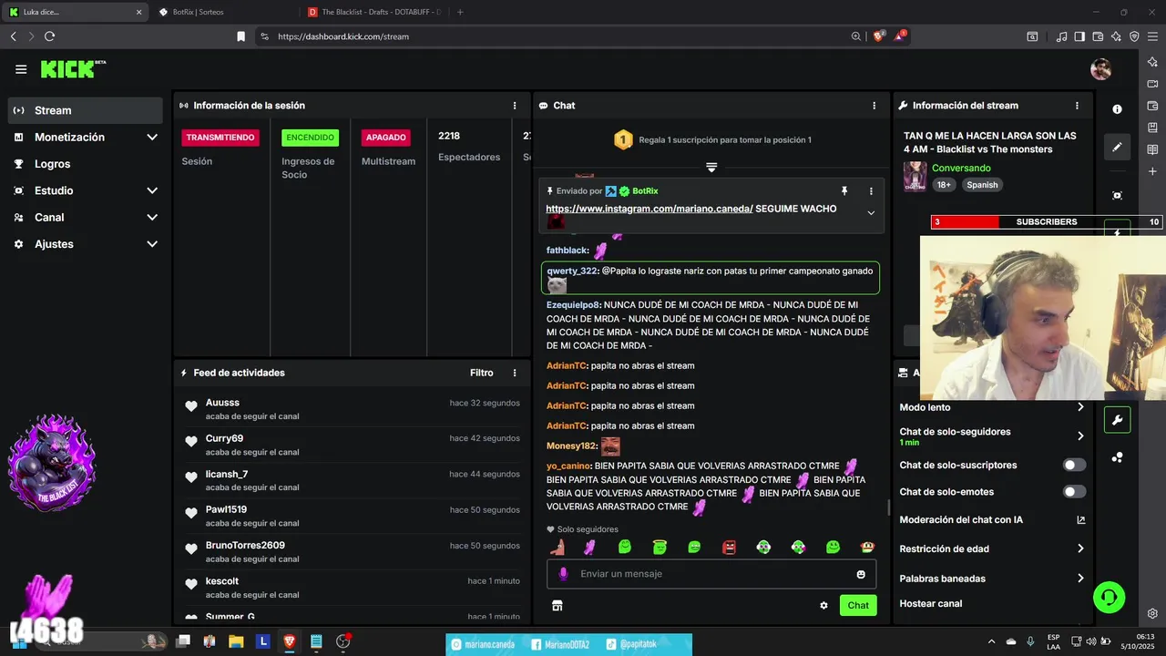This screenshot has height=656, width=1166.
Task: Open the hamburger menu beside Kick logo
Action: pos(21,69)
